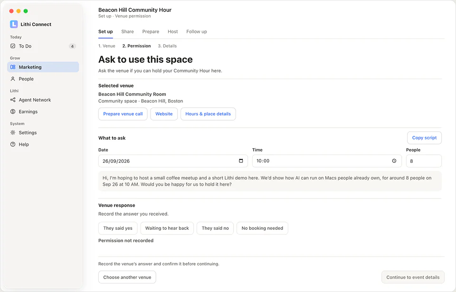Select step 2. Permission

[x=137, y=46]
